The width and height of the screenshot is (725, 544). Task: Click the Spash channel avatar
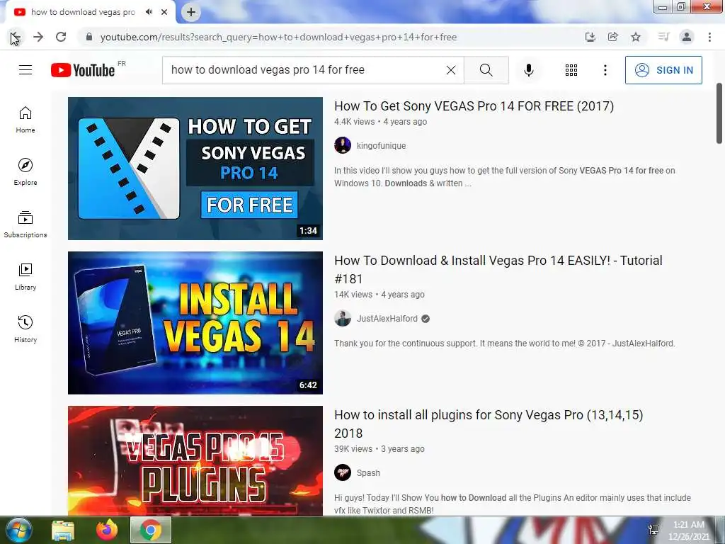343,472
